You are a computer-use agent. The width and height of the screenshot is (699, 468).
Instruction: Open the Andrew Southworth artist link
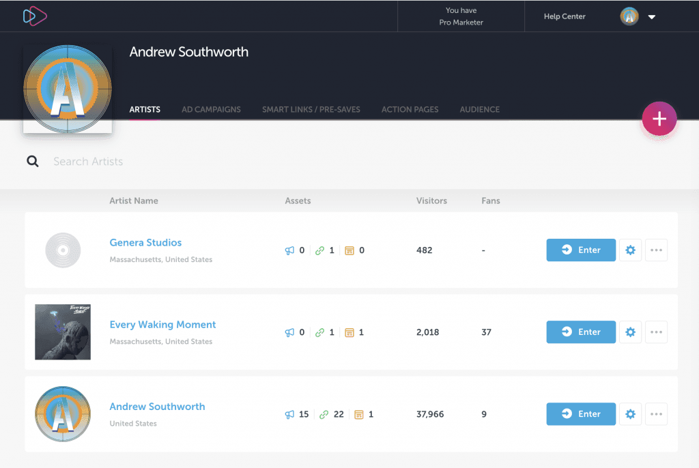point(158,407)
